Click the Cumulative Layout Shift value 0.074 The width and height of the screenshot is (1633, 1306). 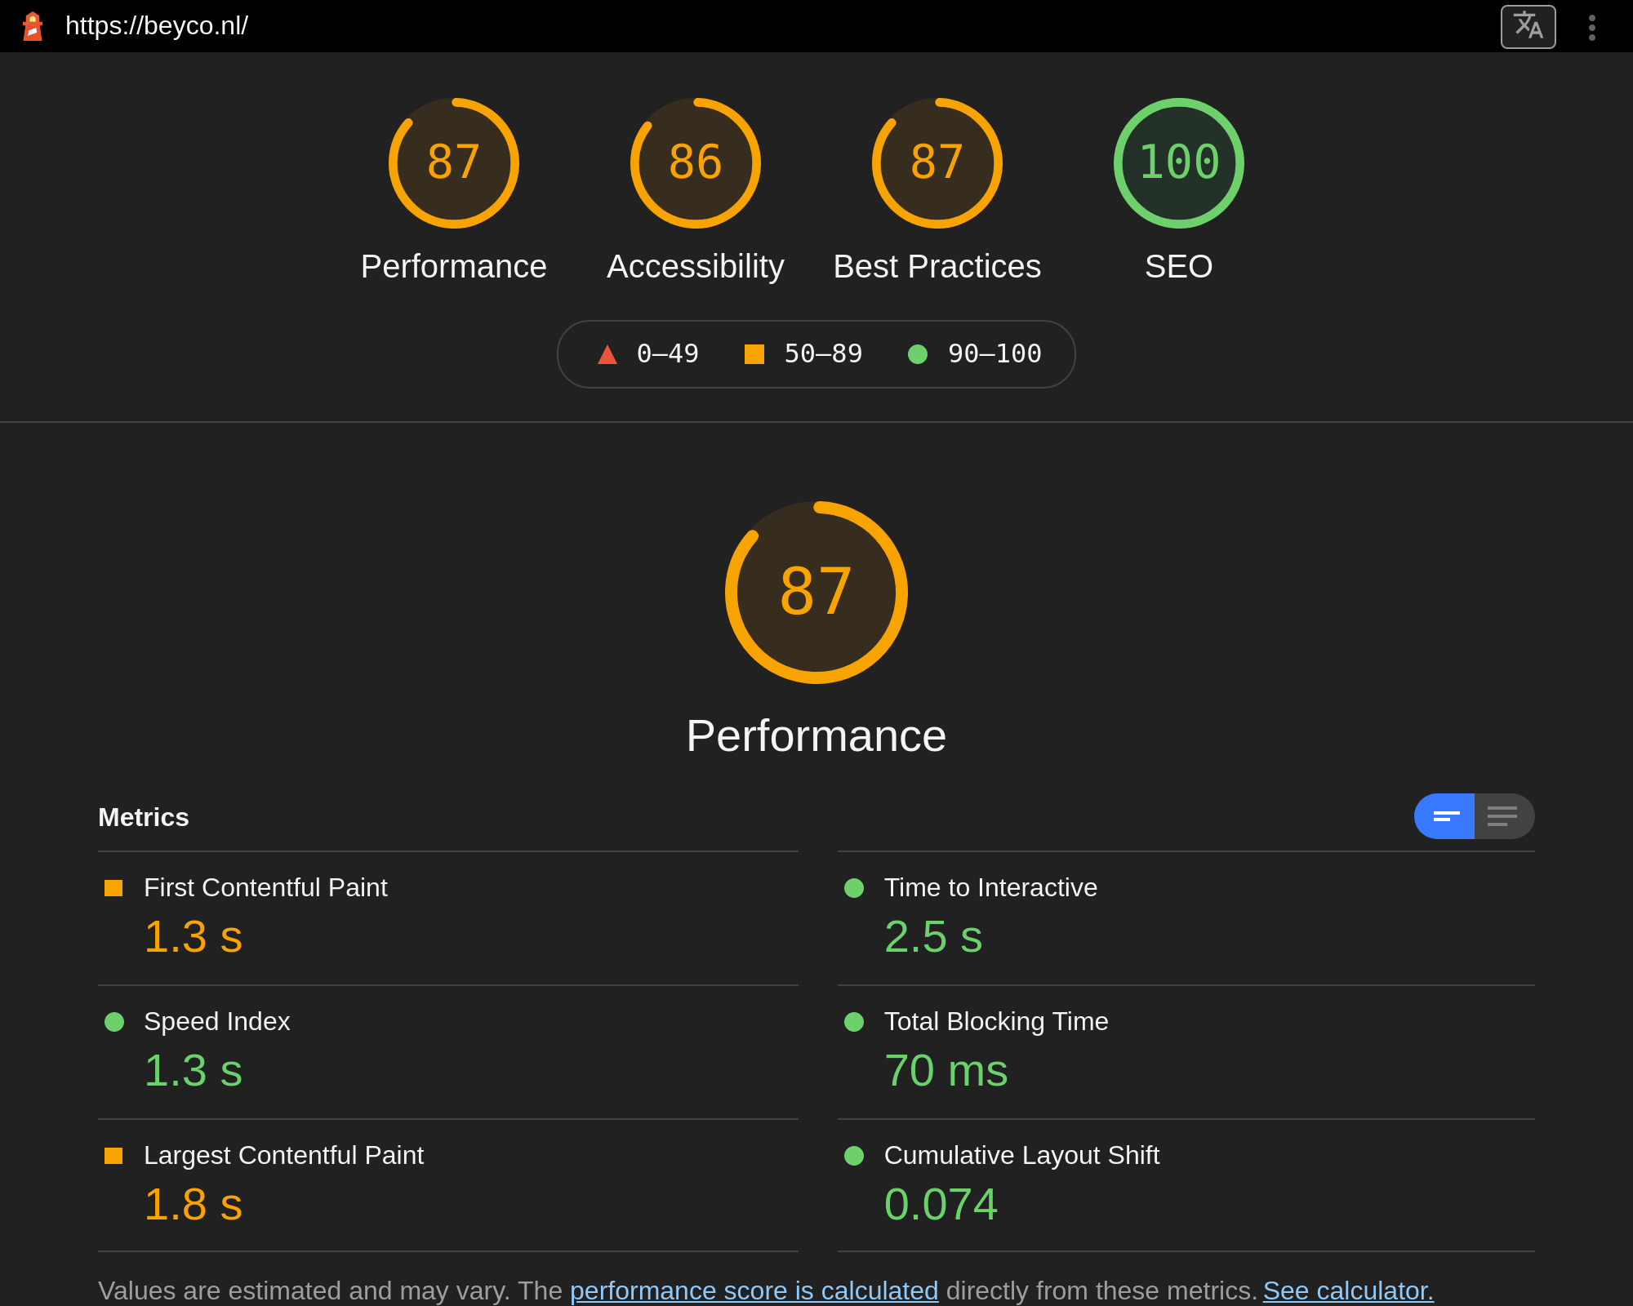941,1204
